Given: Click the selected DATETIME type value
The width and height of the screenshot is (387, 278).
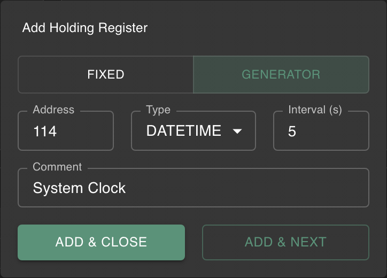Looking at the screenshot, I should 183,131.
